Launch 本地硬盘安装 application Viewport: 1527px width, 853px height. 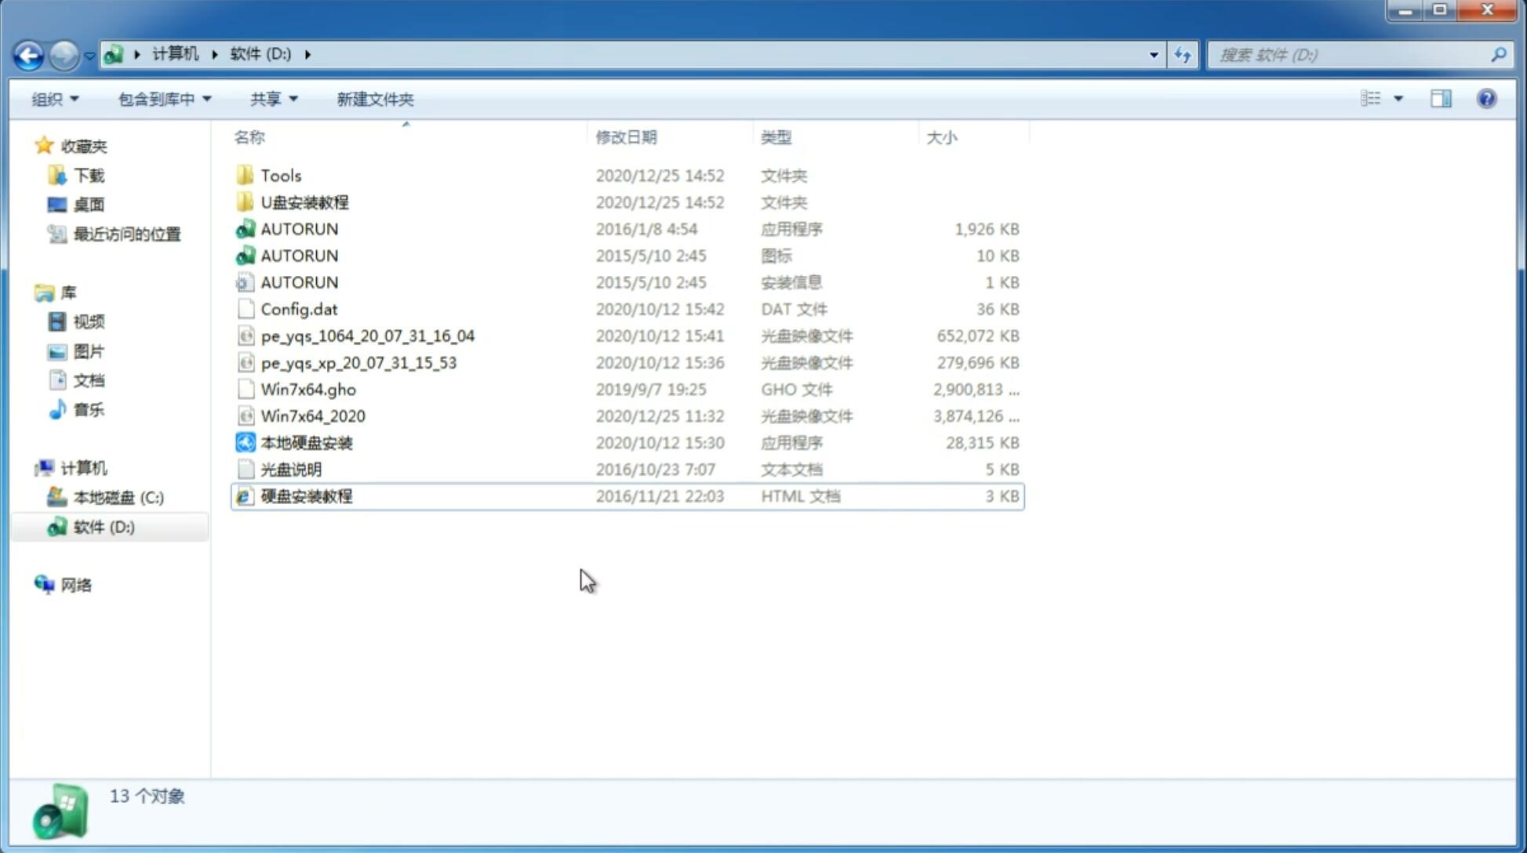point(306,441)
